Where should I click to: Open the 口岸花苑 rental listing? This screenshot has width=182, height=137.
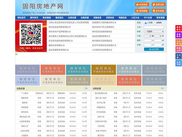point(101,126)
